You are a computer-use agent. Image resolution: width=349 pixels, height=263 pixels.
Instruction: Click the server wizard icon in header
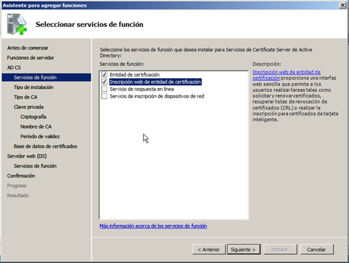point(17,24)
